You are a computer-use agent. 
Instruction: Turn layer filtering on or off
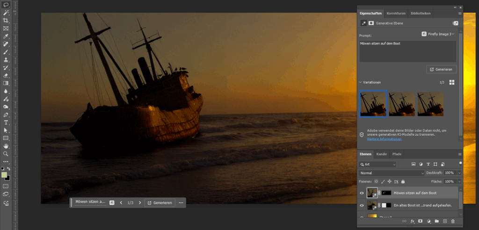[461, 164]
